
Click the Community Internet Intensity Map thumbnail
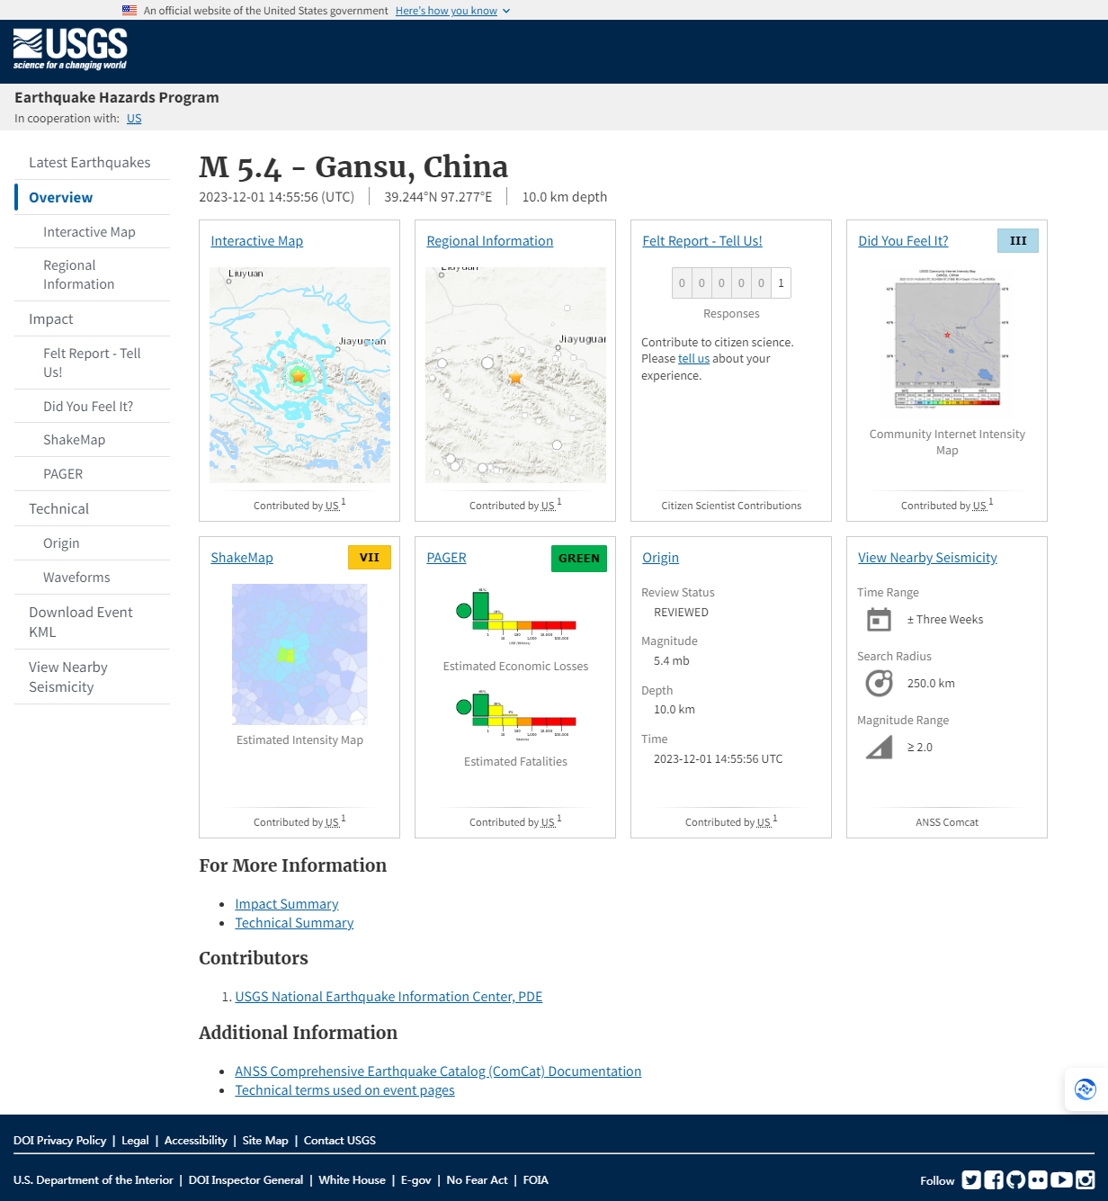(947, 339)
